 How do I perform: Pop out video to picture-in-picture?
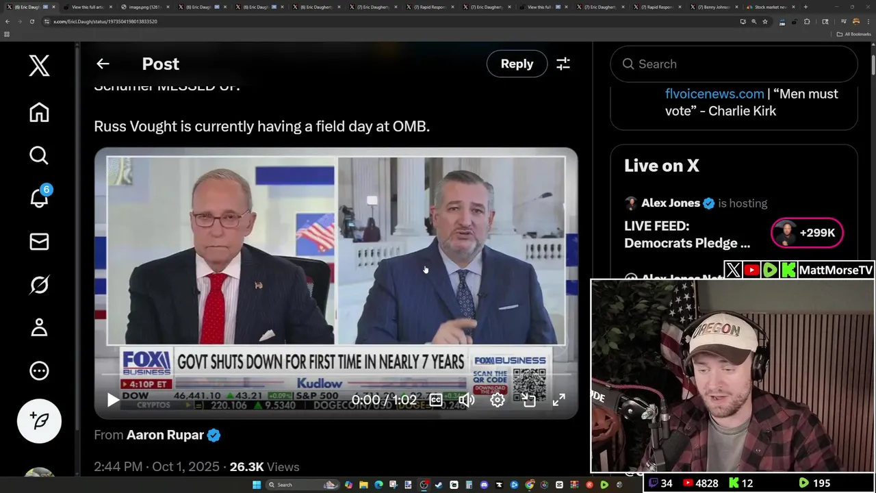tap(528, 400)
